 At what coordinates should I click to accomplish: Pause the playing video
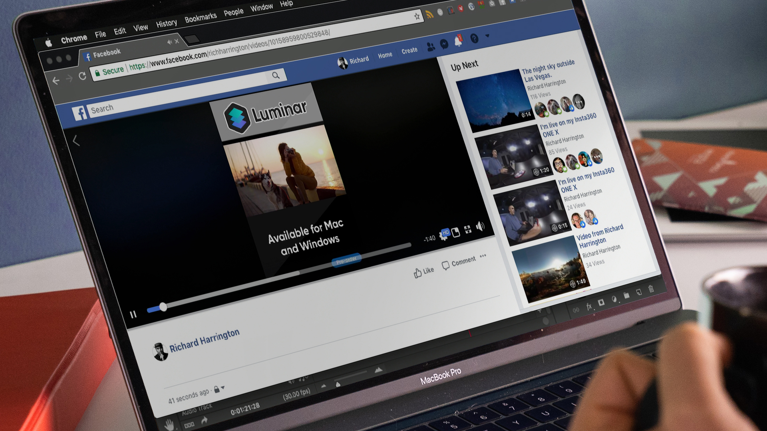133,314
